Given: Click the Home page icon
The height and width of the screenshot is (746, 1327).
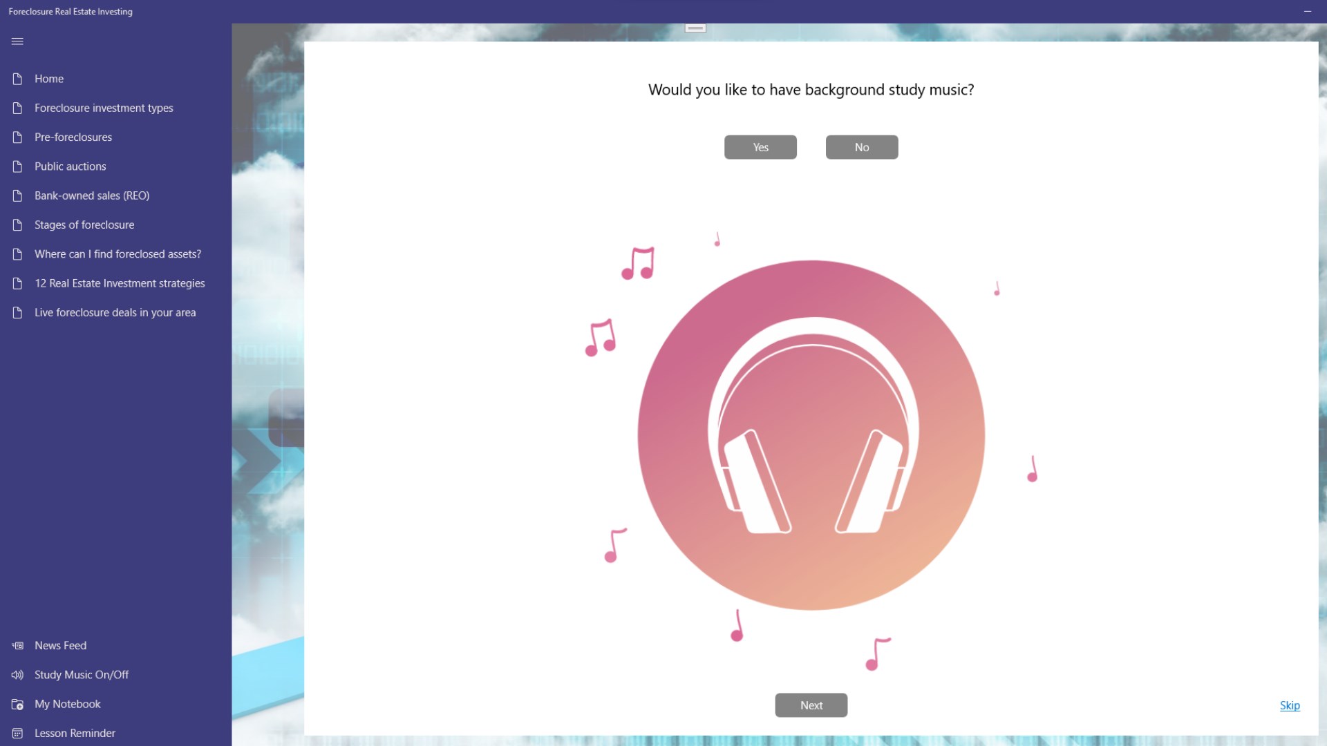Looking at the screenshot, I should click(x=17, y=79).
